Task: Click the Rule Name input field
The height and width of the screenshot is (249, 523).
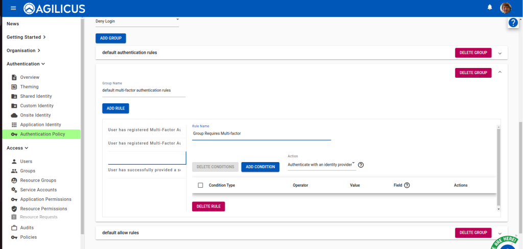Action: [261, 133]
